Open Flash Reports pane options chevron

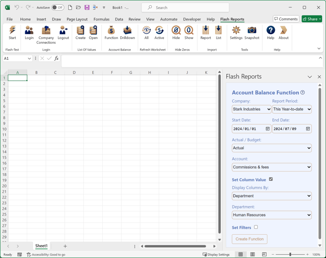[310, 77]
